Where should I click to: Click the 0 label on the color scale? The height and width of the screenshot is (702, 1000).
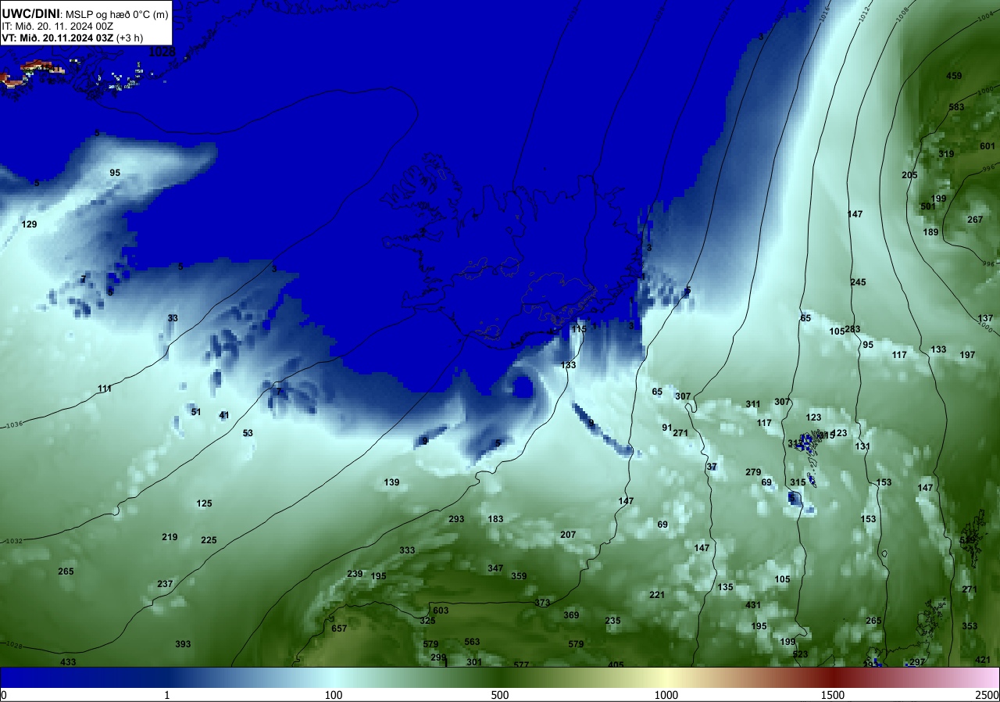3,695
